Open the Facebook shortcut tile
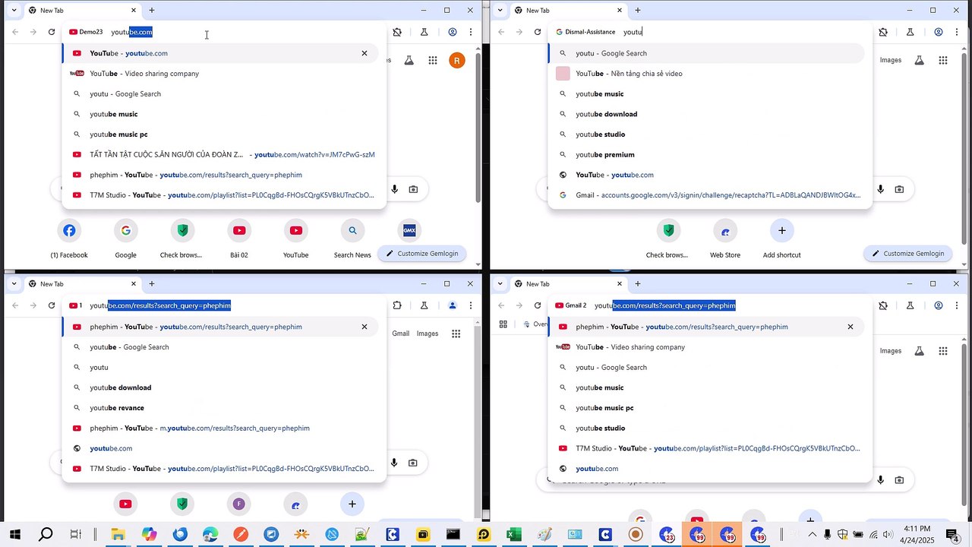This screenshot has height=547, width=972. coord(69,239)
